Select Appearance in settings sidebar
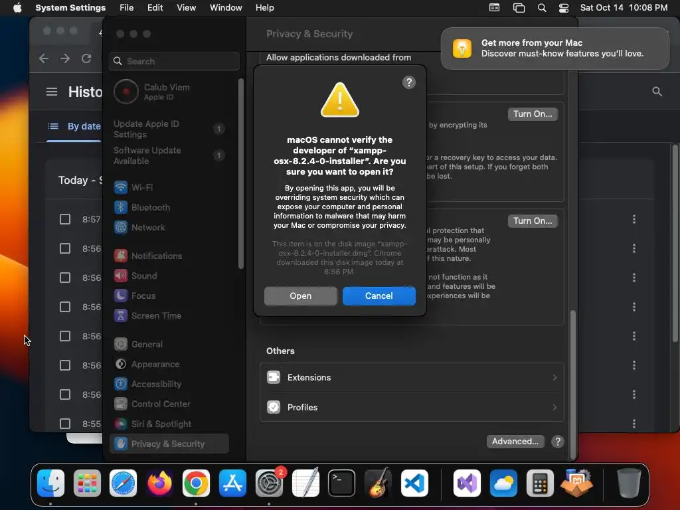The width and height of the screenshot is (680, 510). click(x=169, y=365)
